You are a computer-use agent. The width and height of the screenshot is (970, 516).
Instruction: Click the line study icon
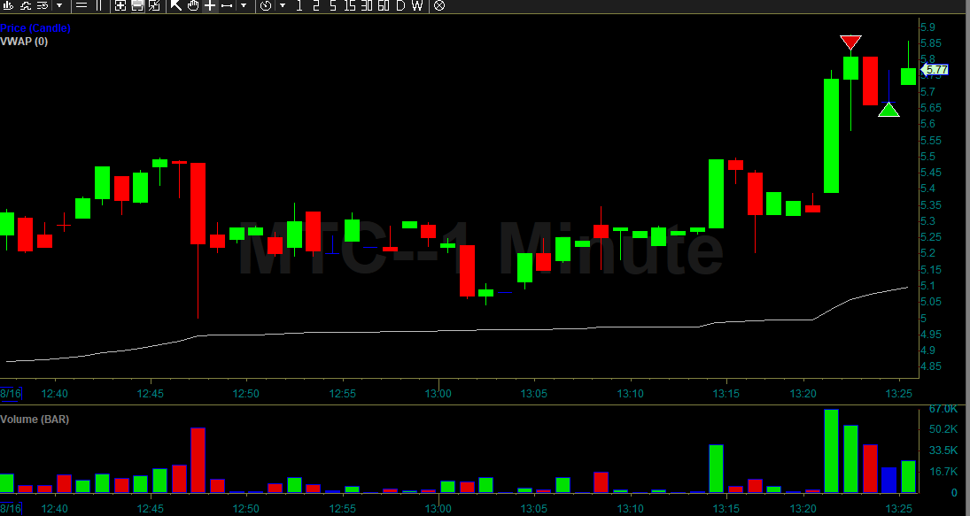(26, 5)
